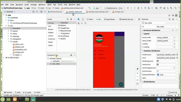Image resolution: width=181 pixels, height=102 pixels.
Task: Open Android project view dropdown
Action: (10, 12)
